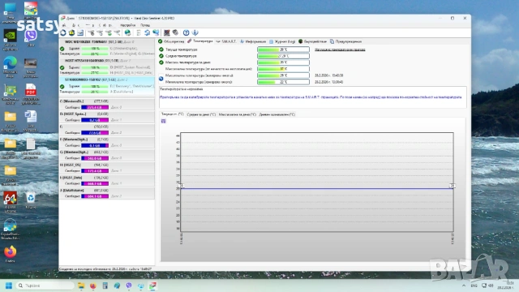Open the Помощ menu

[x=145, y=25]
